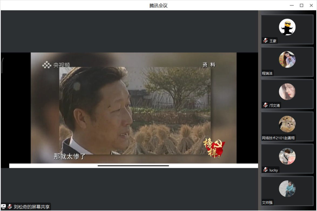Screen dimensions: 317x211
Task: Click the 资料 label in the video corner
Action: (209, 65)
